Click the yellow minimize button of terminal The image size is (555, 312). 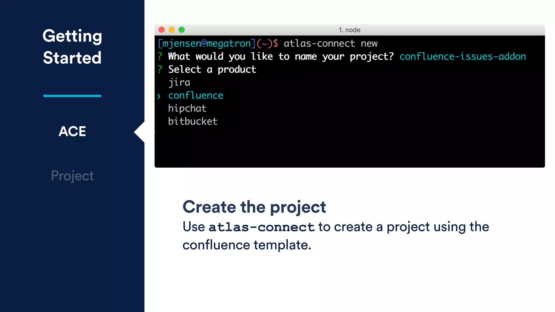[172, 30]
